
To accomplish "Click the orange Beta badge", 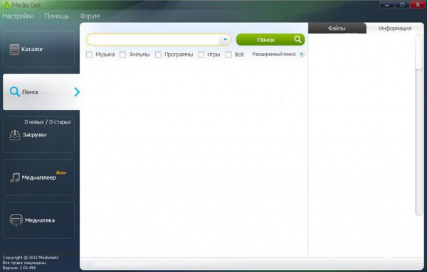I will point(61,173).
